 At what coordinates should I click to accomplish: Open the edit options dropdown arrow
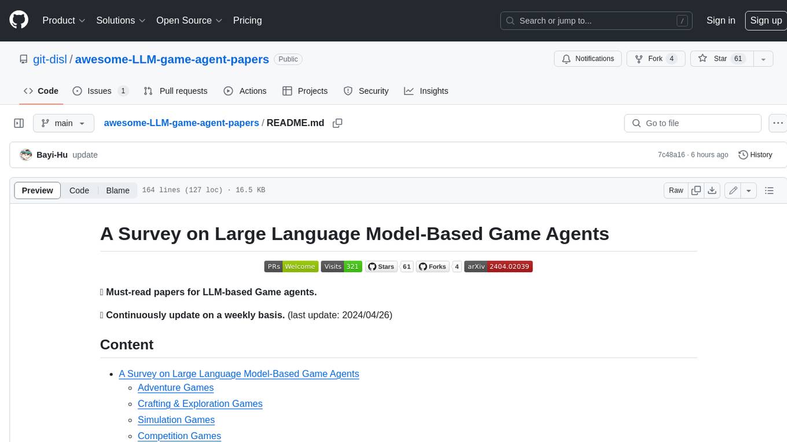coord(749,190)
